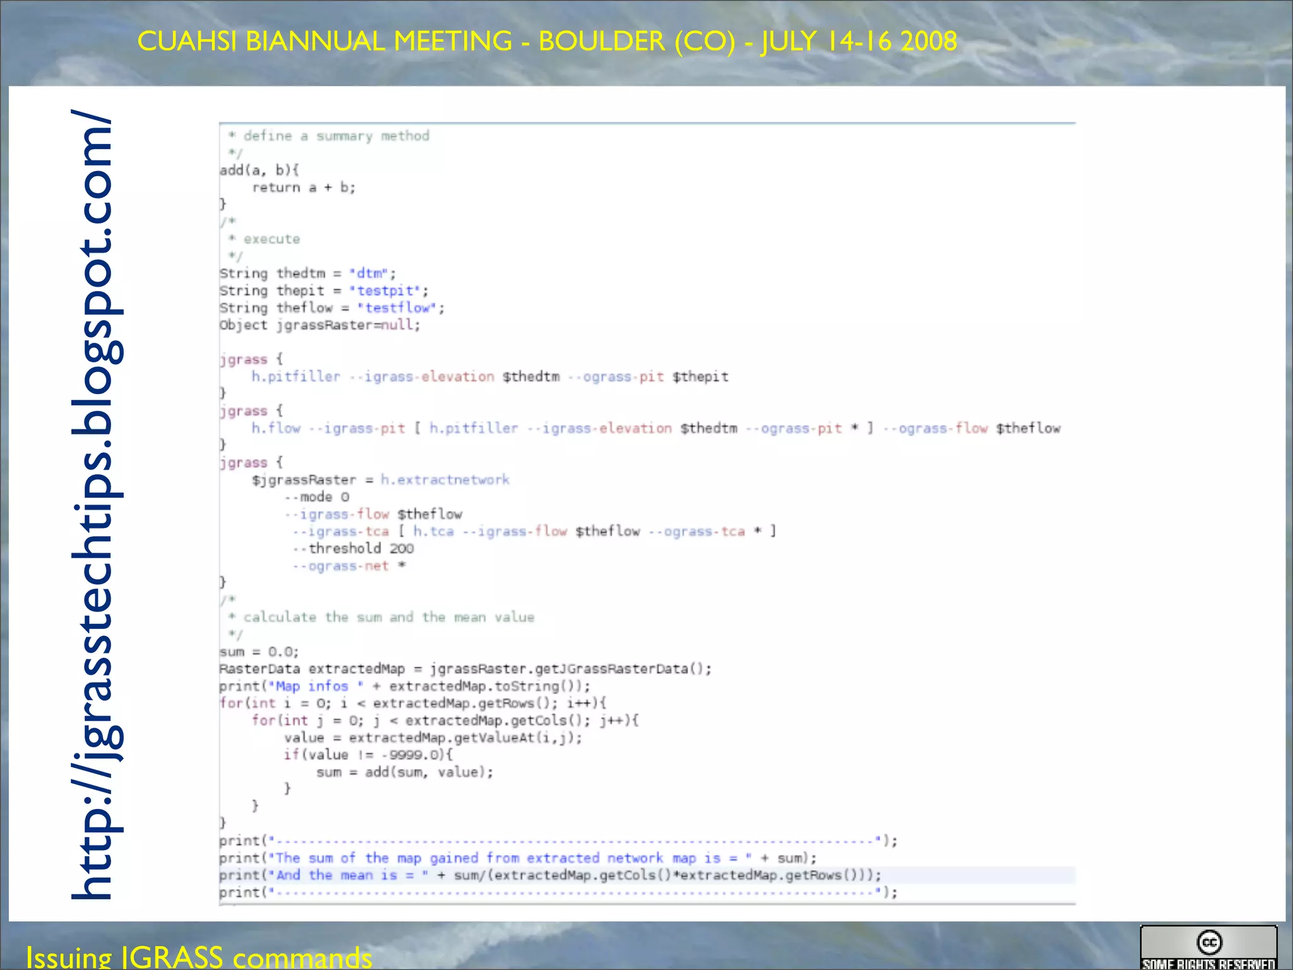Click the 'Object jgrassRaster=null;' line

319,325
